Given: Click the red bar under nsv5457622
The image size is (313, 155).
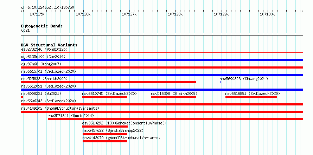Looking at the screenshot, I should [x=105, y=134].
